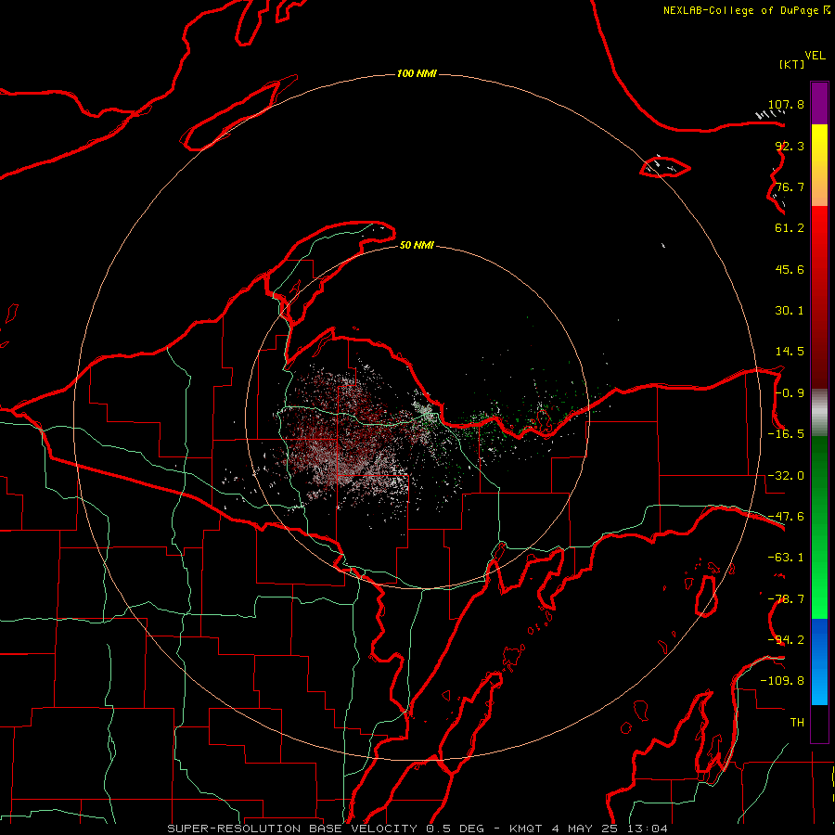
Task: Click the gray near-zero segment of the color bar
Action: 819,413
